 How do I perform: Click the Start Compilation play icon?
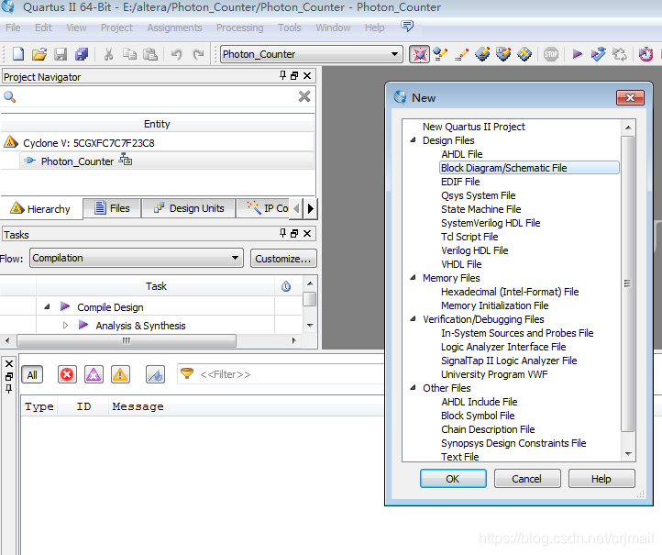[x=577, y=54]
